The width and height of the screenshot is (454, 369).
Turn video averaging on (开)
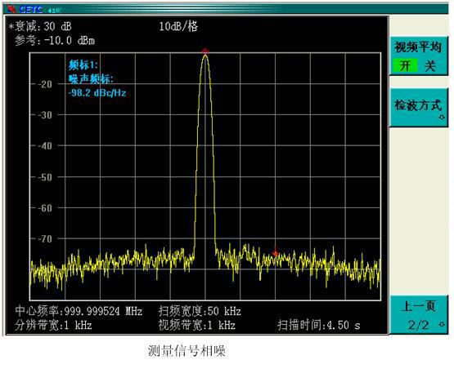pos(406,65)
